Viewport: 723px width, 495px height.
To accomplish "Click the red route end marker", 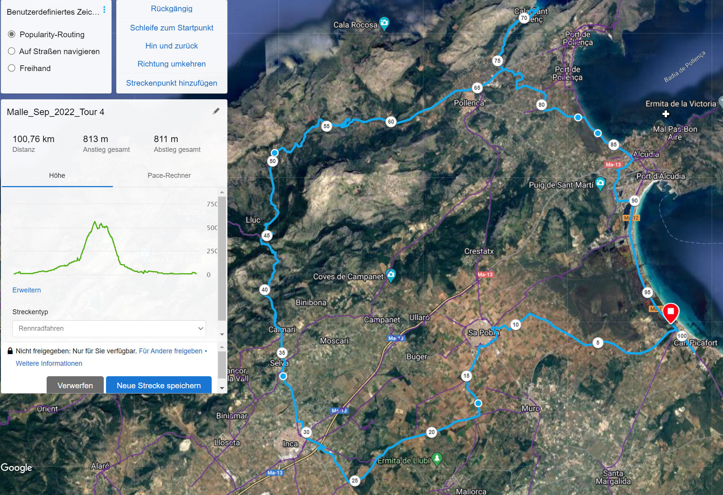I will [x=670, y=312].
